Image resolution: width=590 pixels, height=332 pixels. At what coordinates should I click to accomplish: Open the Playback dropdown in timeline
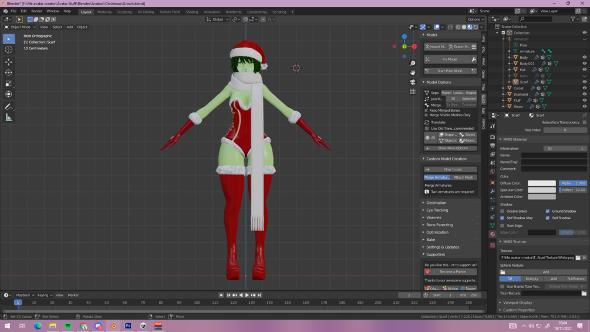pyautogui.click(x=25, y=295)
